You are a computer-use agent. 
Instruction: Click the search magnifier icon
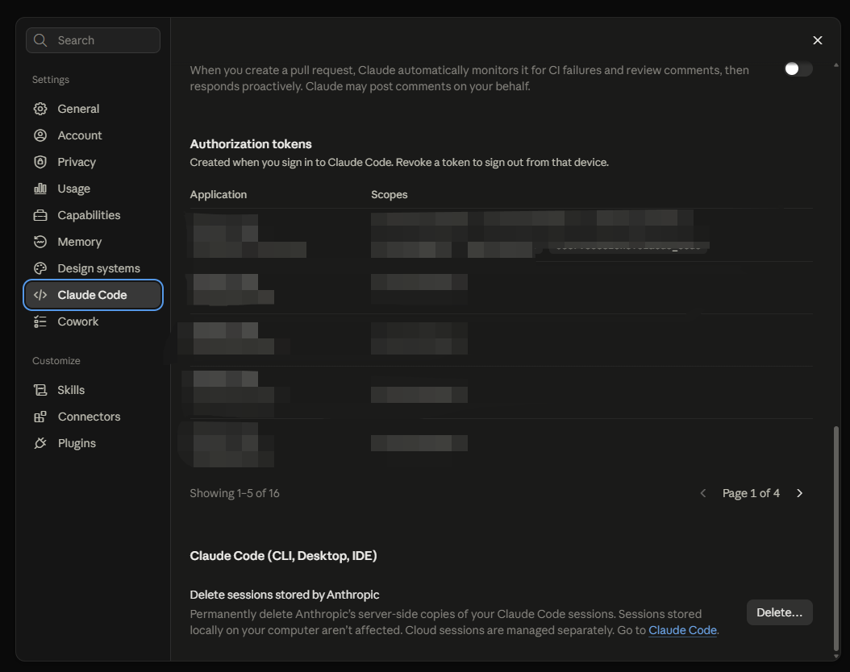(x=40, y=40)
